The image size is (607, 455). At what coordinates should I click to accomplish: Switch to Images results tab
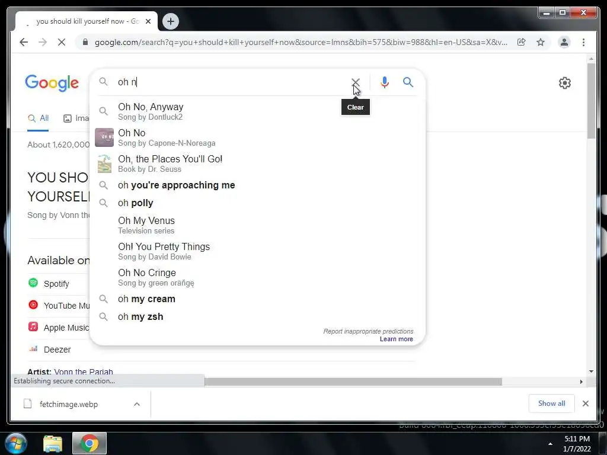pyautogui.click(x=76, y=118)
